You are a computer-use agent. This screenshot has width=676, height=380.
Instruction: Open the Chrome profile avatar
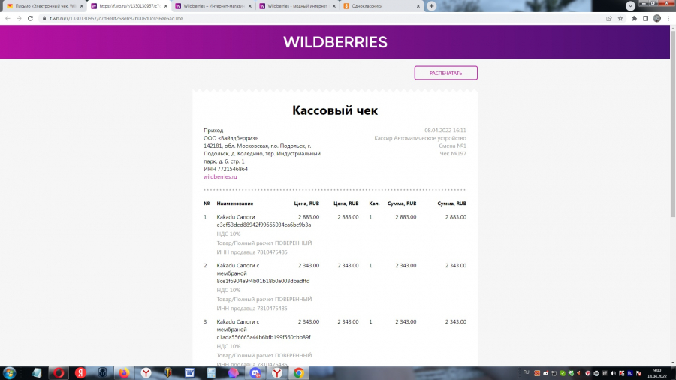(657, 19)
